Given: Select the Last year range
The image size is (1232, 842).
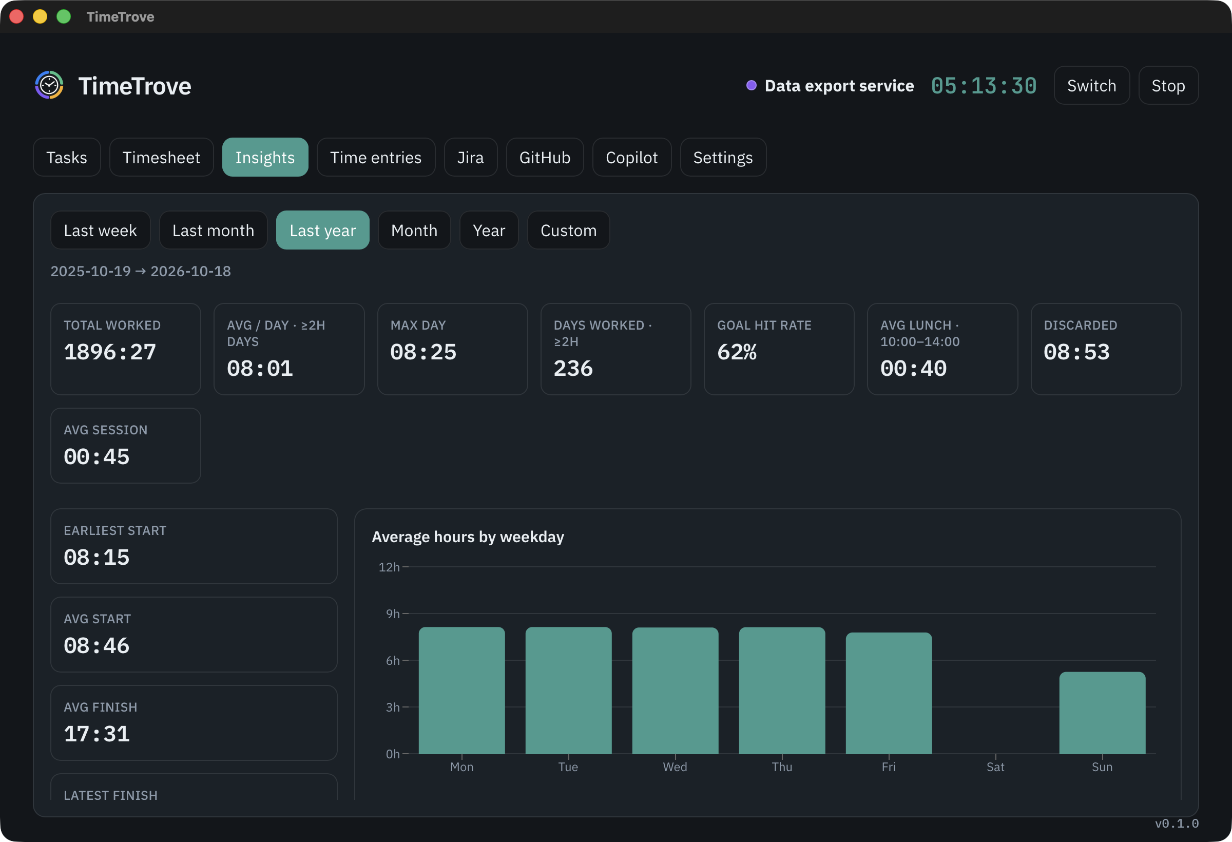Looking at the screenshot, I should pyautogui.click(x=323, y=230).
